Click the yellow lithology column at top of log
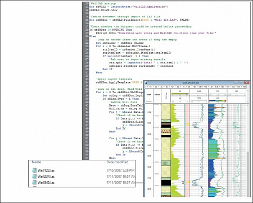 click(x=166, y=112)
